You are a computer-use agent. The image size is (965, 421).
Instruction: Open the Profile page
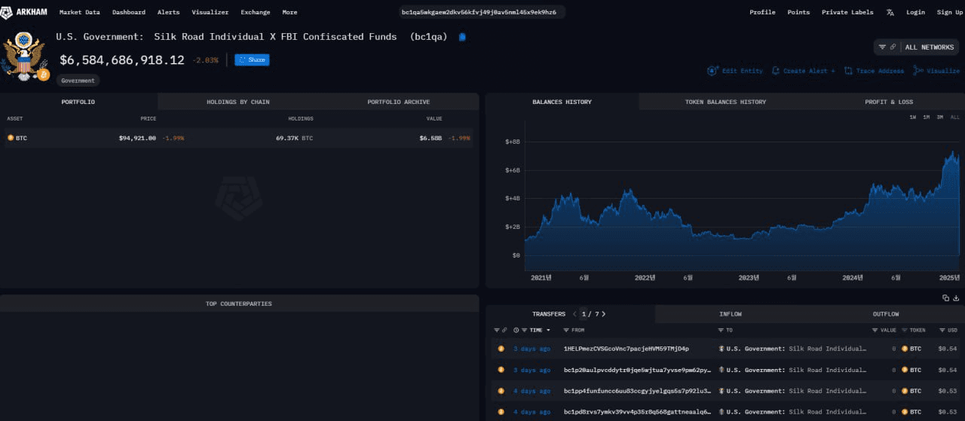pos(762,12)
